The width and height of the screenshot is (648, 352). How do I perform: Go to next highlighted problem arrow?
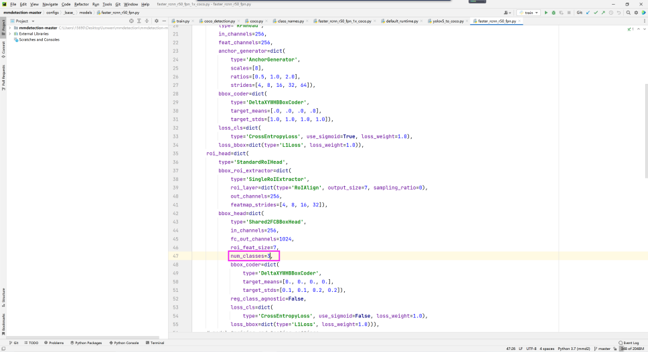[x=644, y=29]
